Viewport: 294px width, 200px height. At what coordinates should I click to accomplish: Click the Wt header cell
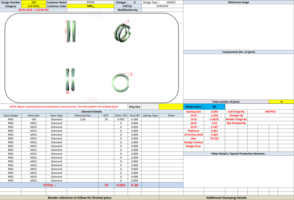(x=214, y=107)
